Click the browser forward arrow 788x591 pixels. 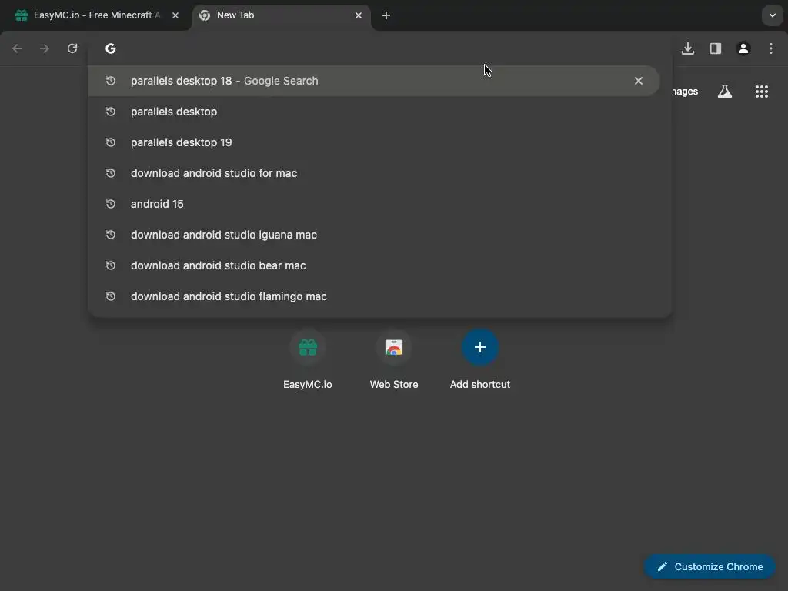(x=45, y=48)
